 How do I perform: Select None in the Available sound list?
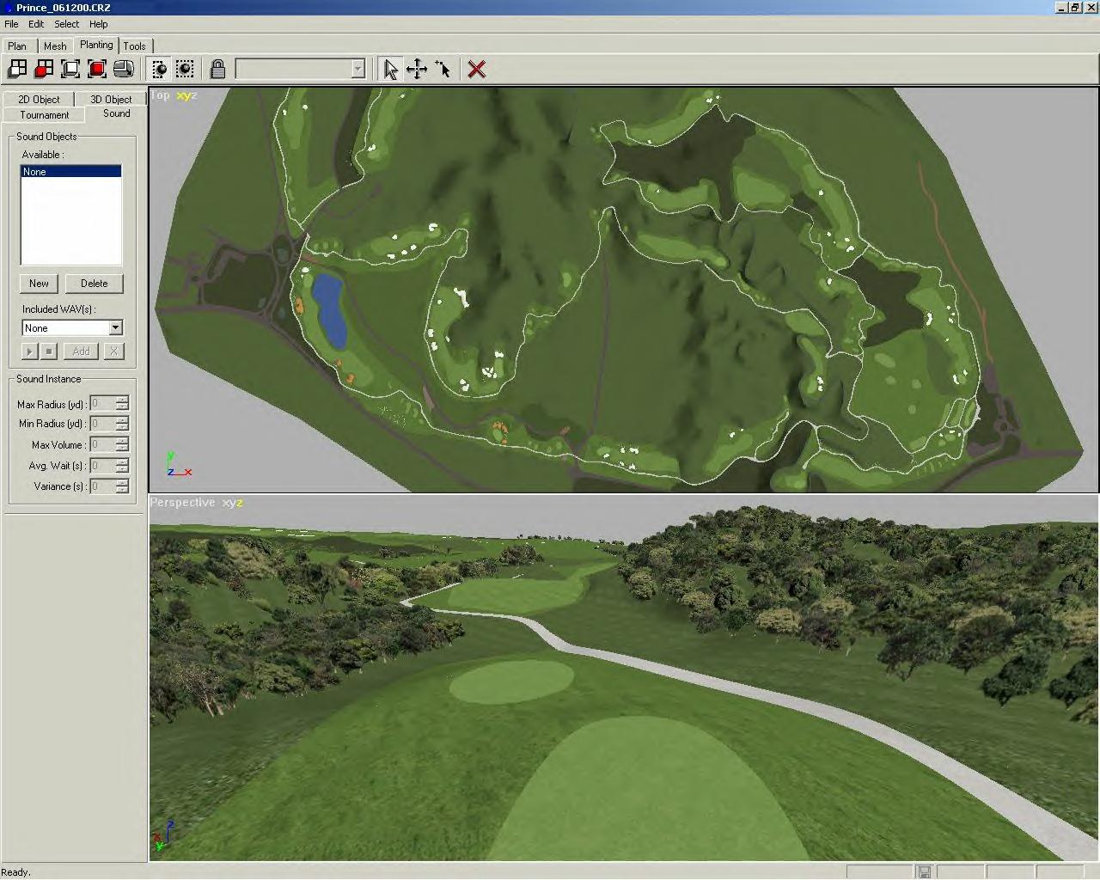click(70, 172)
